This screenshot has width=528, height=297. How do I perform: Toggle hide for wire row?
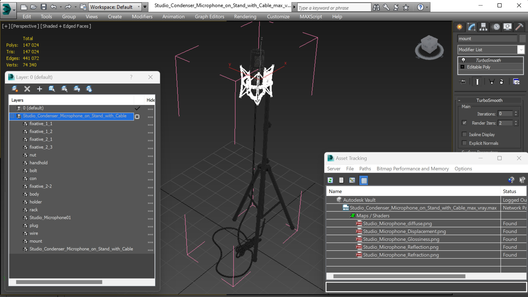(150, 234)
